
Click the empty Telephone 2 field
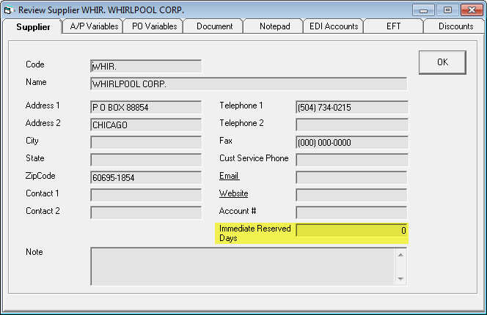[x=352, y=125]
